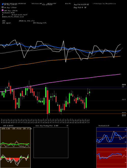Click the 'MACD: 275.79, 273.69, 2.1 D' line
Image resolution: width=127 pixels, height=168 pixels.
click(x=13, y=17)
